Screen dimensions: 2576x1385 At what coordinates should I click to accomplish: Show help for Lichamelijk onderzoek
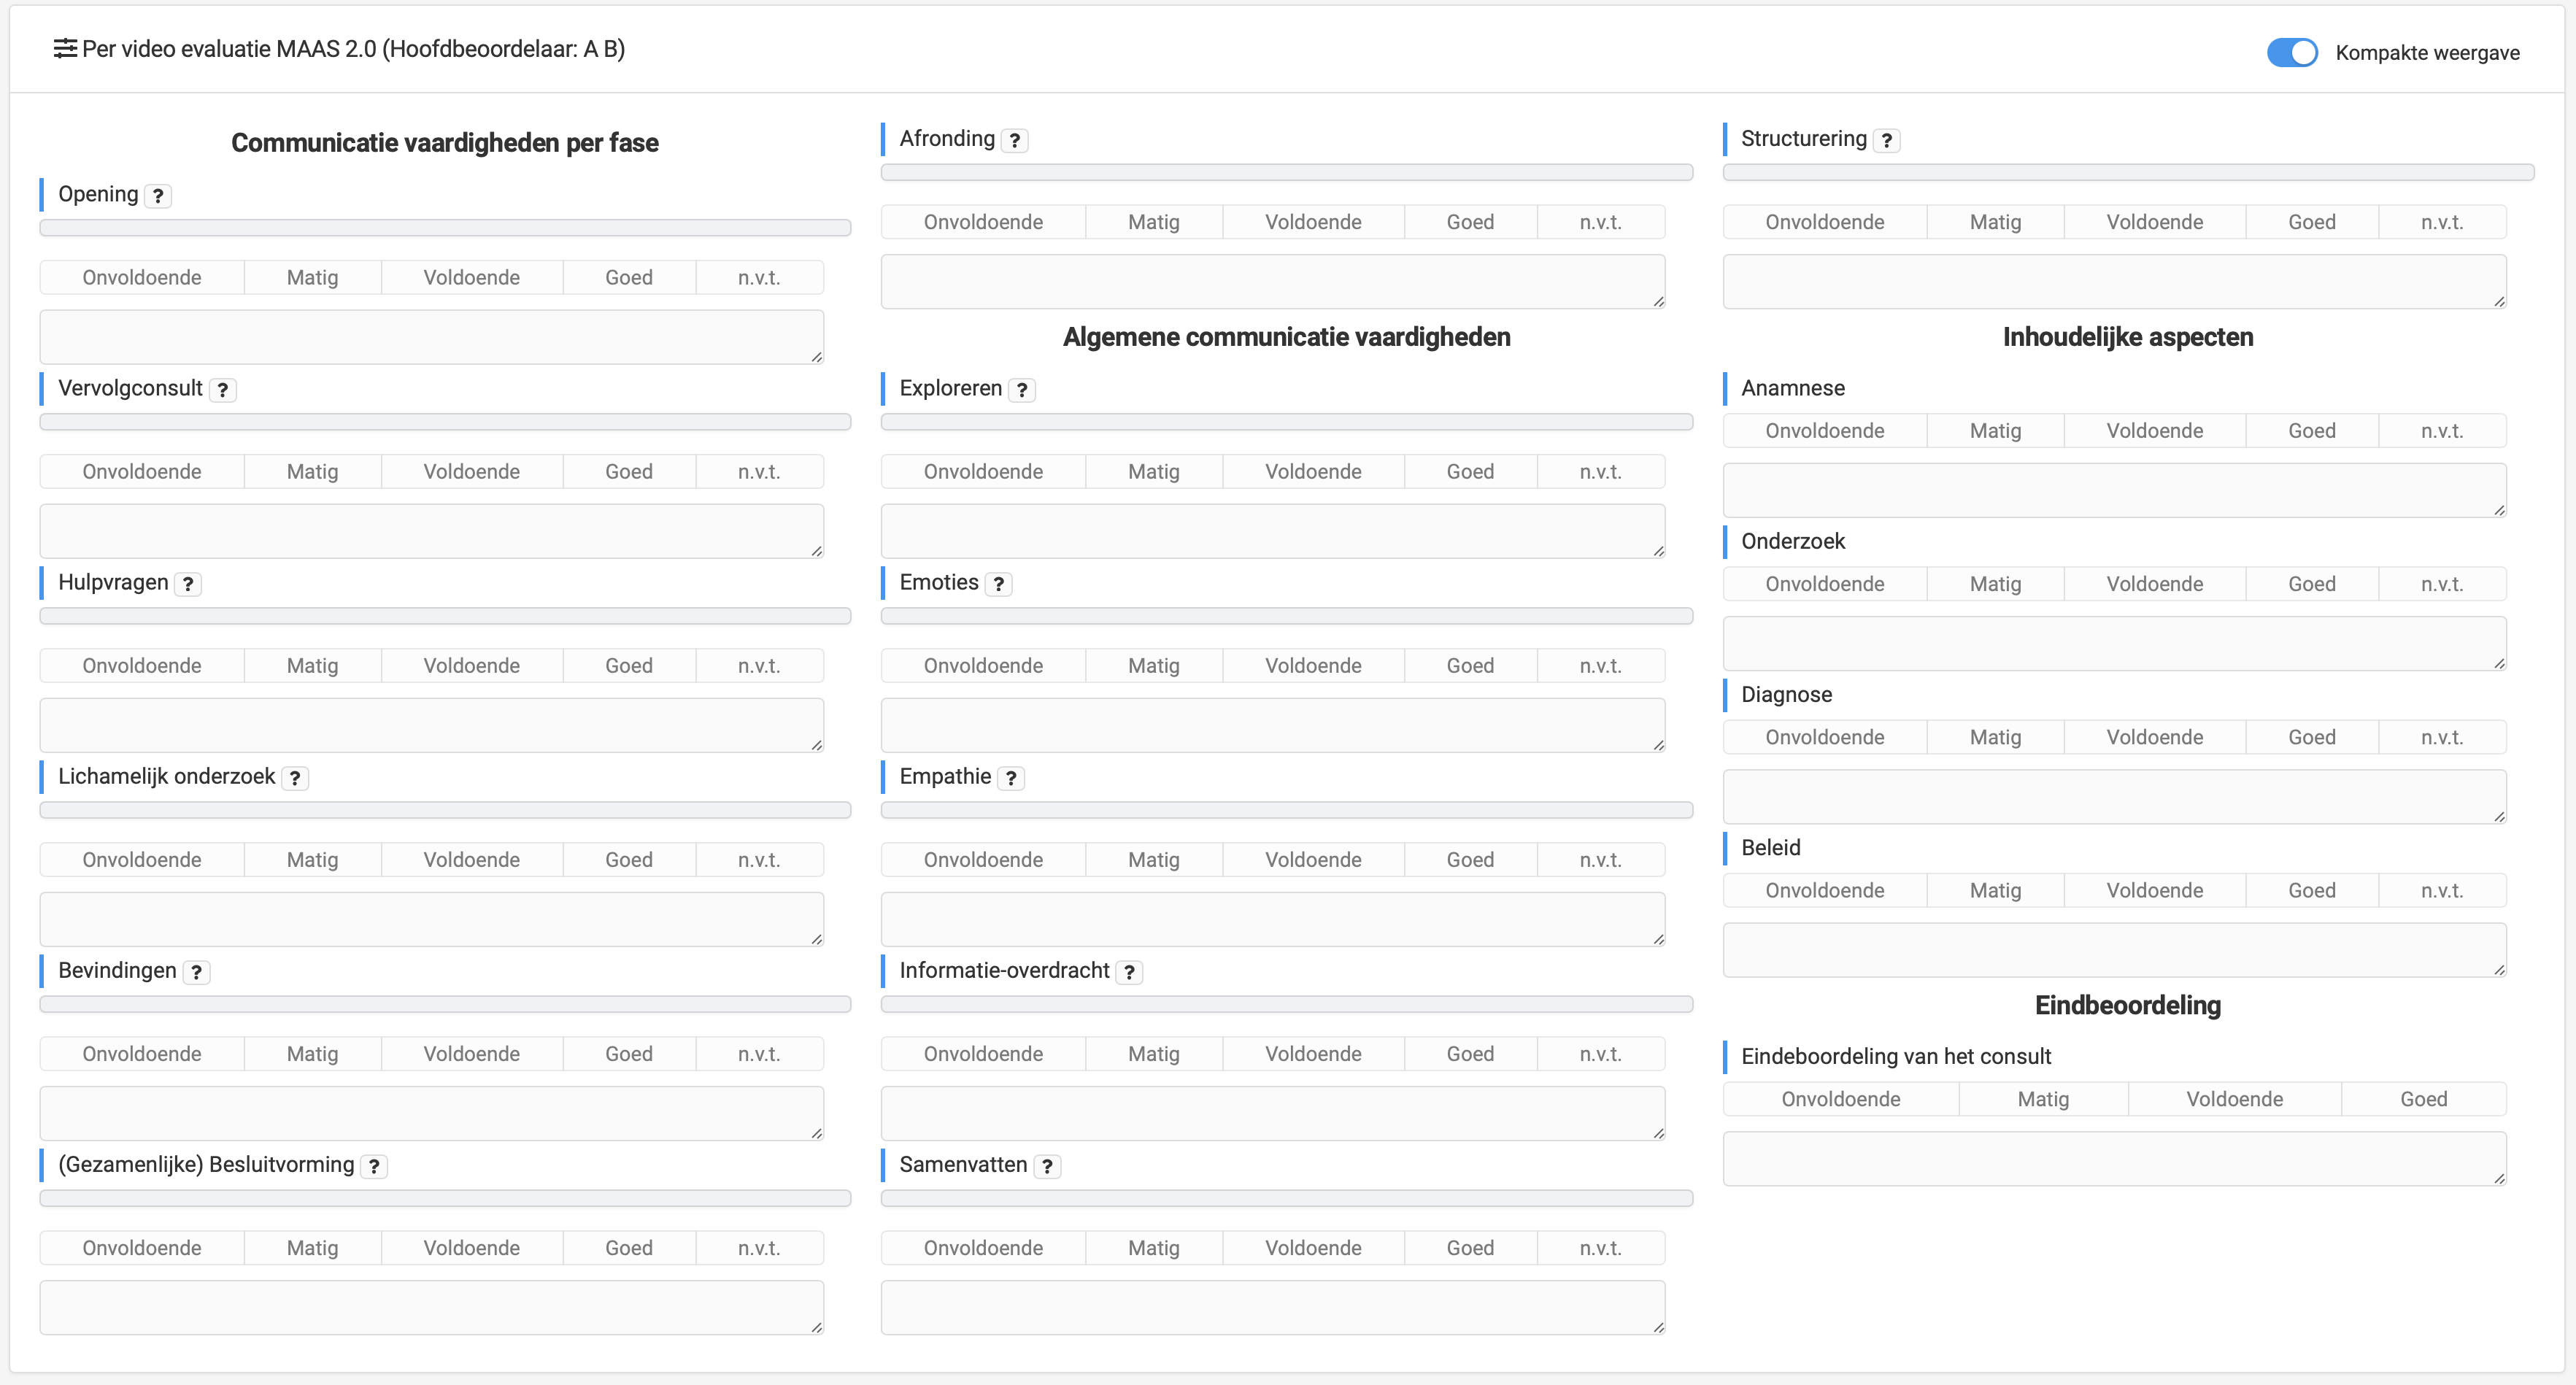(x=295, y=778)
